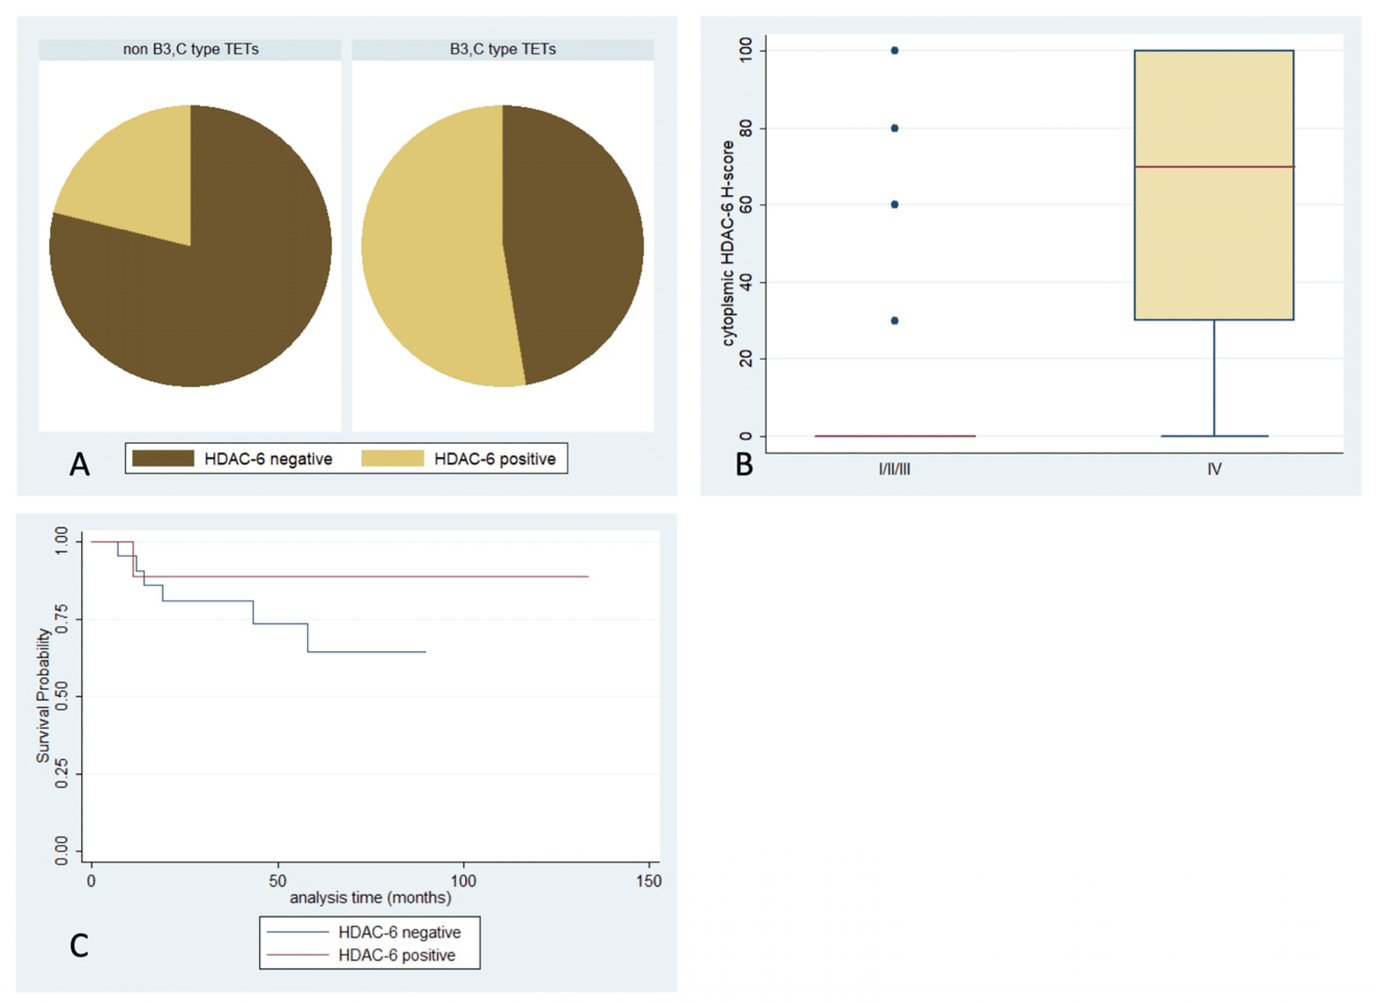Click the panel B letter label
The width and height of the screenshot is (1376, 1004).
744,465
